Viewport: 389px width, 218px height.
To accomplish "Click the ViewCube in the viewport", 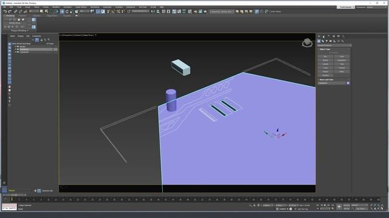I will point(307,42).
